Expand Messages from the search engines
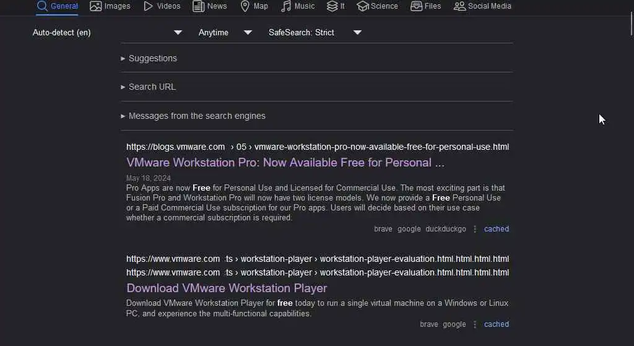The image size is (634, 346). pyautogui.click(x=193, y=116)
